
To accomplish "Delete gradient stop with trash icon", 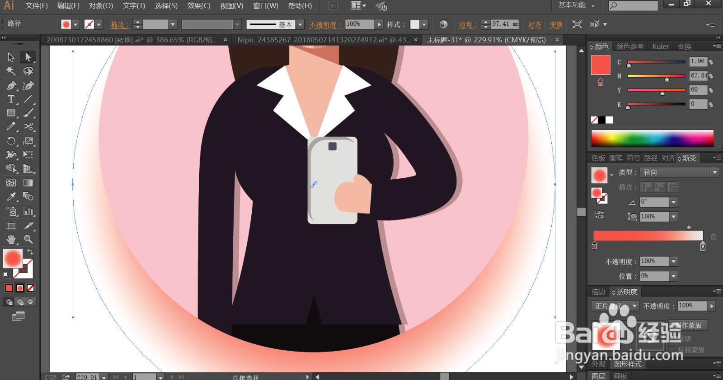I will pyautogui.click(x=714, y=237).
